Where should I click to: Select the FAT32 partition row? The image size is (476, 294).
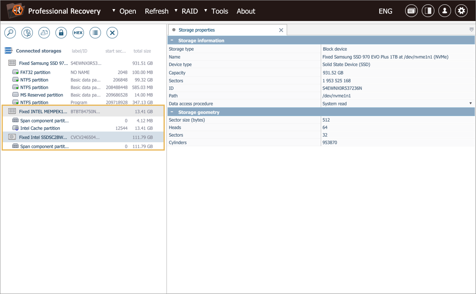[x=82, y=73]
